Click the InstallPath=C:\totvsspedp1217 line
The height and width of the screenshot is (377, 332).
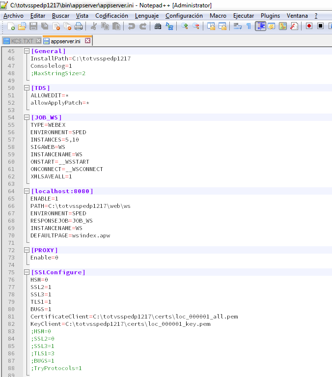click(81, 58)
